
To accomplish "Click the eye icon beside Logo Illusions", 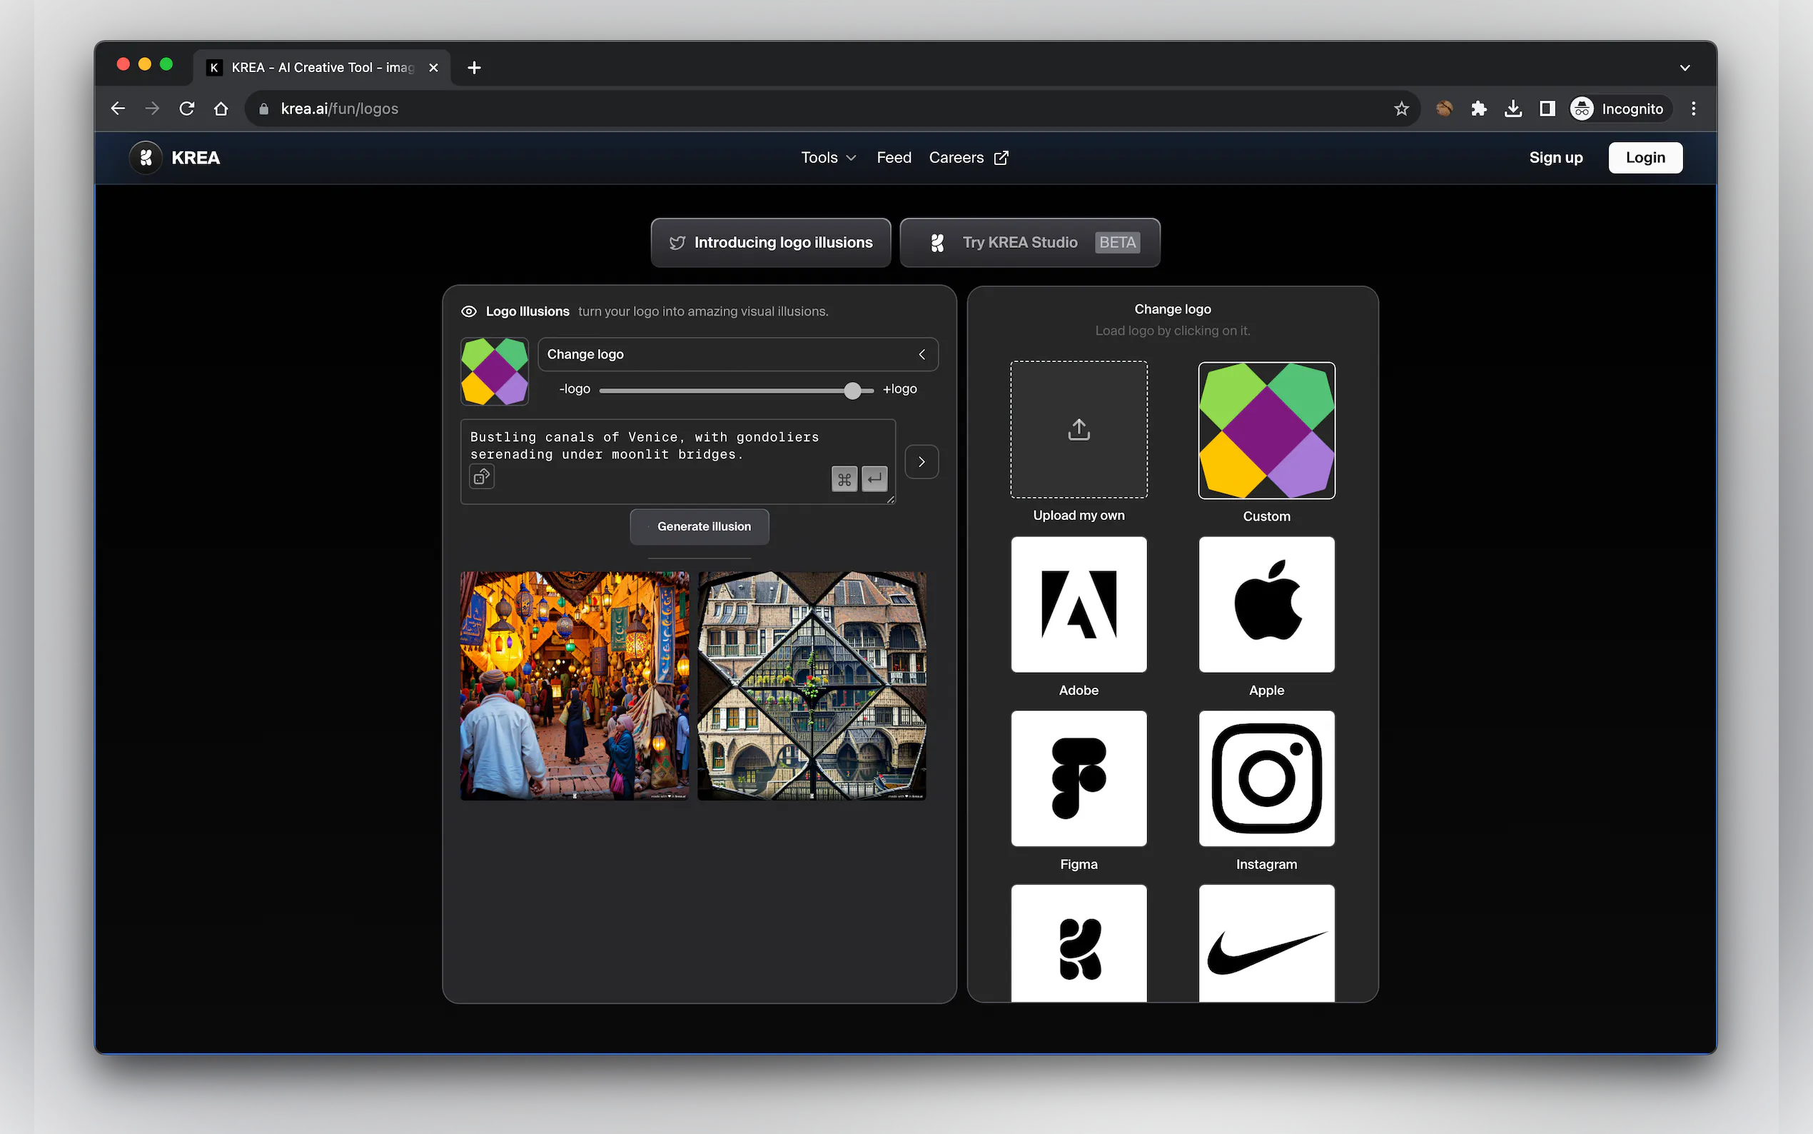I will 469,311.
